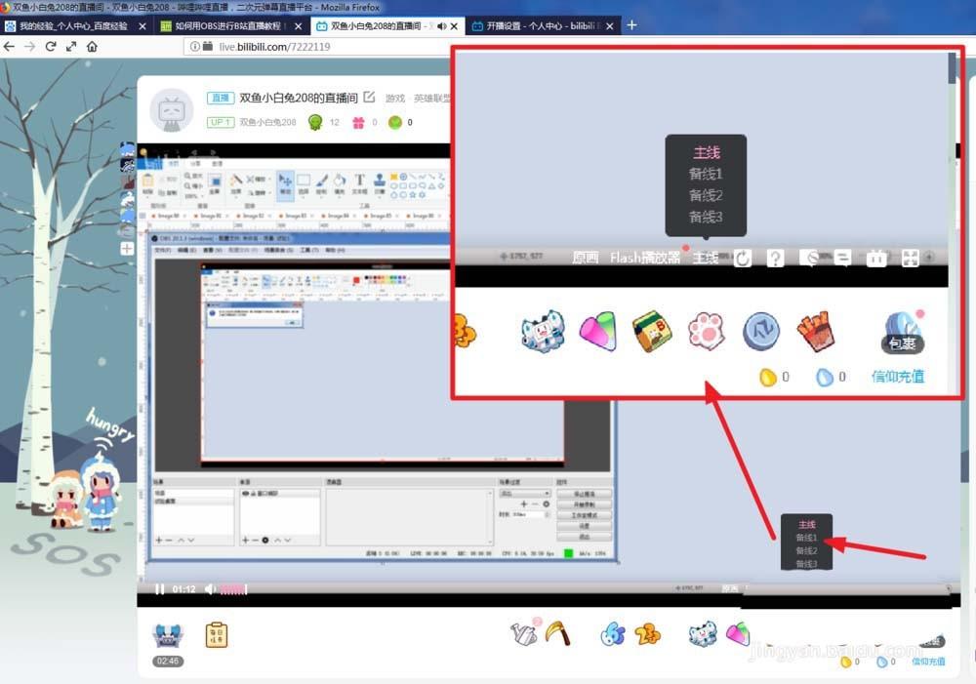Open the daily task clipboard icon
The height and width of the screenshot is (684, 976).
pos(217,634)
